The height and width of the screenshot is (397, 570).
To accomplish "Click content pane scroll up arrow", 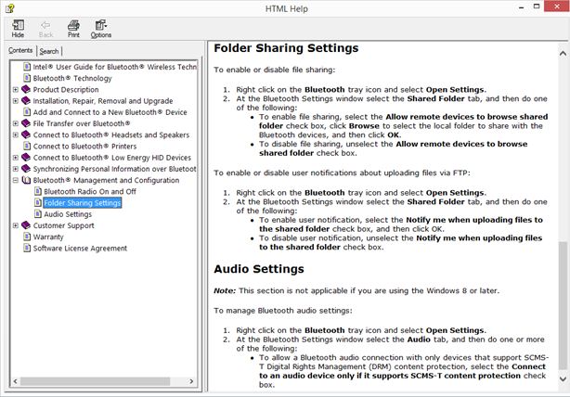I will [563, 54].
